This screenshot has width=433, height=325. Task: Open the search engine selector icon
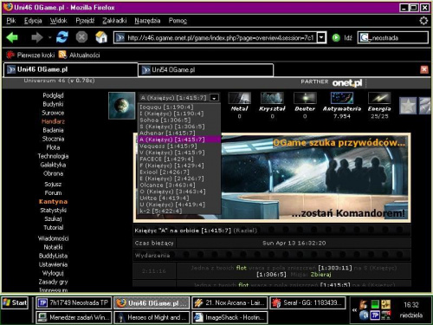pyautogui.click(x=365, y=38)
